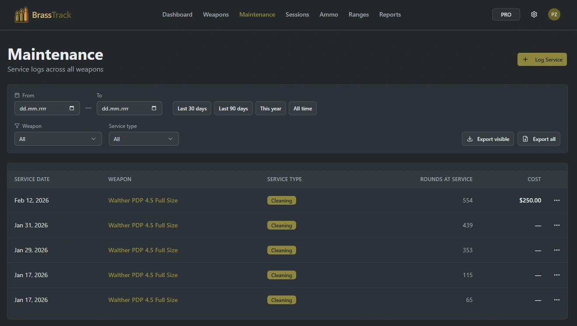Viewport: 577px width, 326px height.
Task: Open actions menu for the 65 rounds entry
Action: point(556,300)
